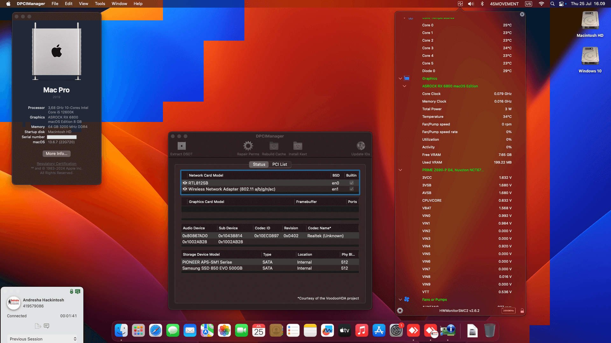This screenshot has width=611, height=343.
Task: Select the Status tab in DPCIManager
Action: pyautogui.click(x=259, y=165)
